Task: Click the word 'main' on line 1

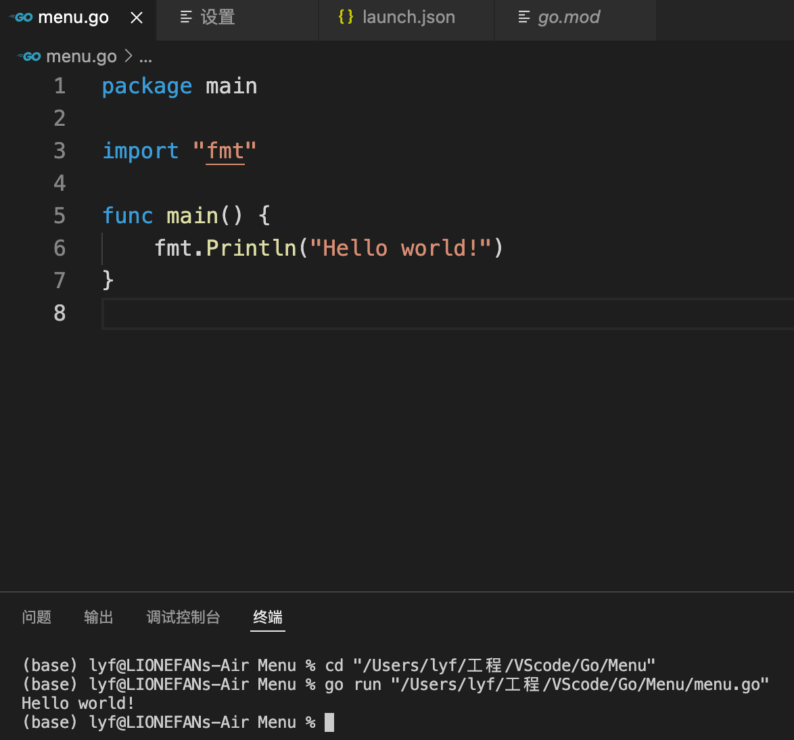Action: click(x=231, y=86)
